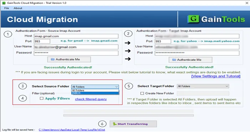The height and width of the screenshot is (132, 250).
Task: Collapse the Select Source Folder dropdown arrow
Action: 116,87
